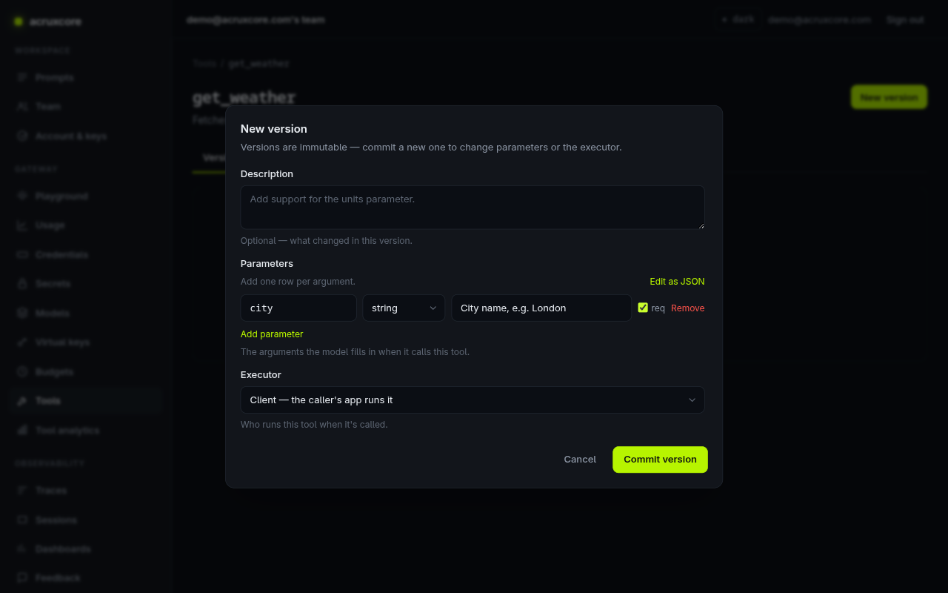948x593 pixels.
Task: Click the Edit as JSON link
Action: [x=677, y=282]
